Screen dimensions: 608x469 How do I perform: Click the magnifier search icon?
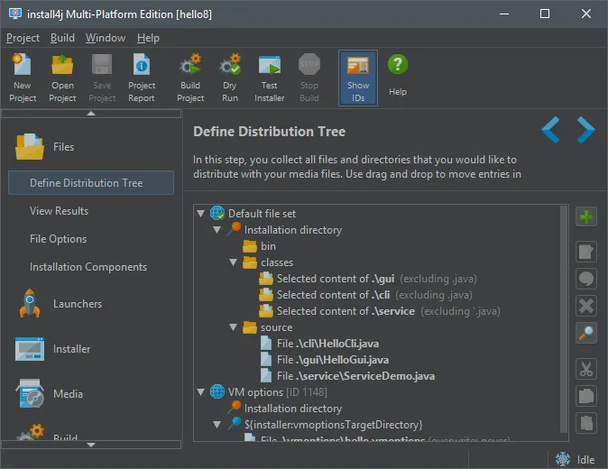(585, 333)
